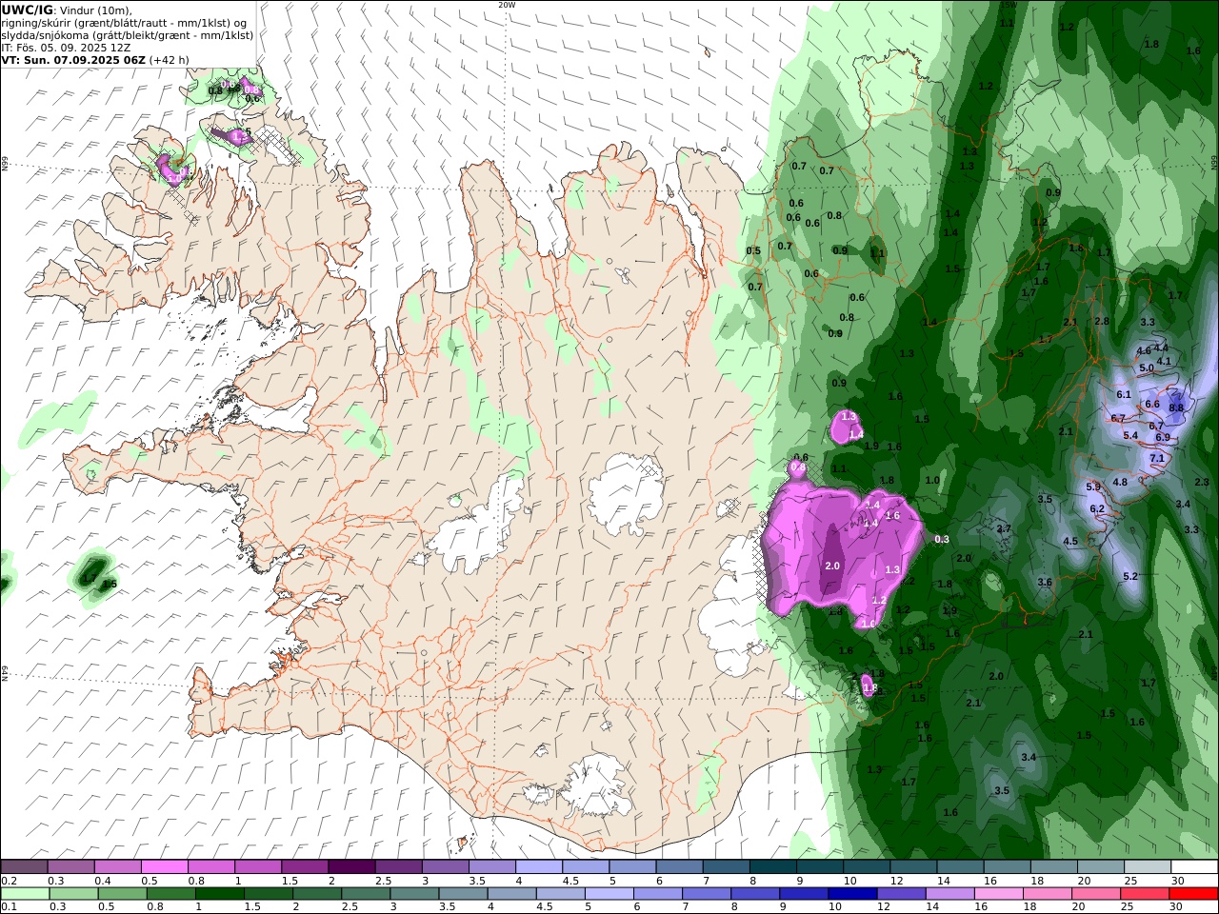Click the UWC/IG title text
The image size is (1219, 914).
(x=28, y=10)
